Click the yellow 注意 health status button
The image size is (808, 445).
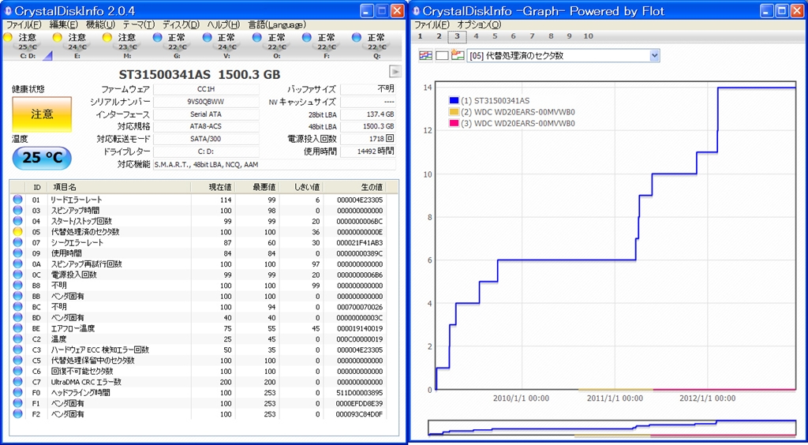42,114
